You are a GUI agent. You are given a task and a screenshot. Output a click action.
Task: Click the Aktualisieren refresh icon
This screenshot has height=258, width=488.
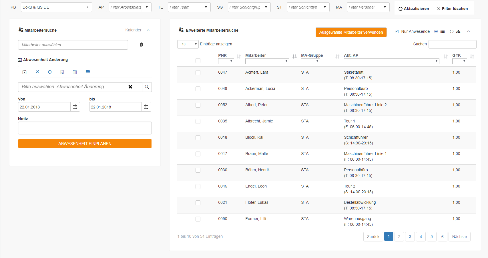pos(401,9)
